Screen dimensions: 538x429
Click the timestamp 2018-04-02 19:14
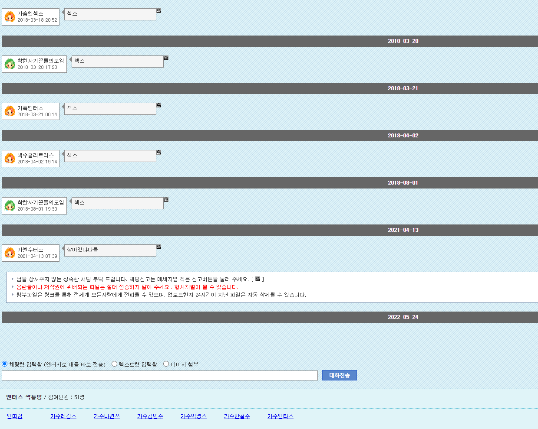click(x=37, y=162)
